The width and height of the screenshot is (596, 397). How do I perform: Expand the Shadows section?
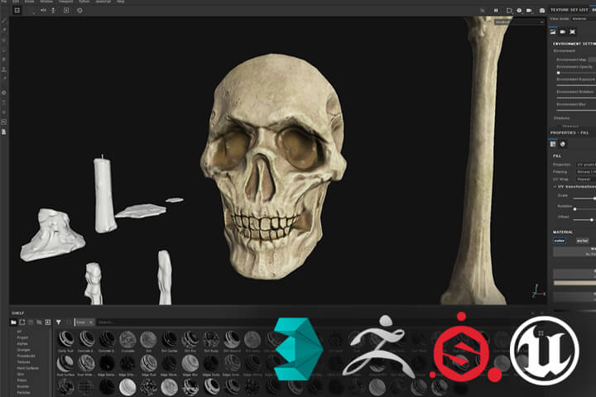561,118
